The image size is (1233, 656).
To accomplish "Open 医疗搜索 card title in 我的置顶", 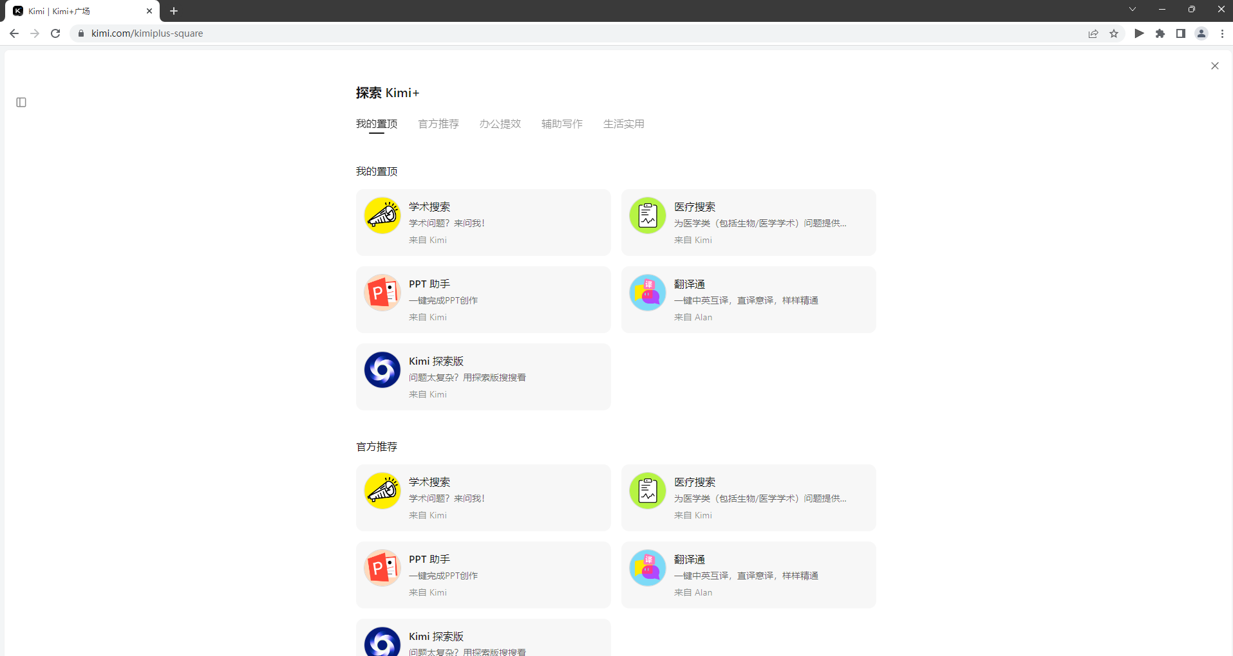I will [695, 206].
